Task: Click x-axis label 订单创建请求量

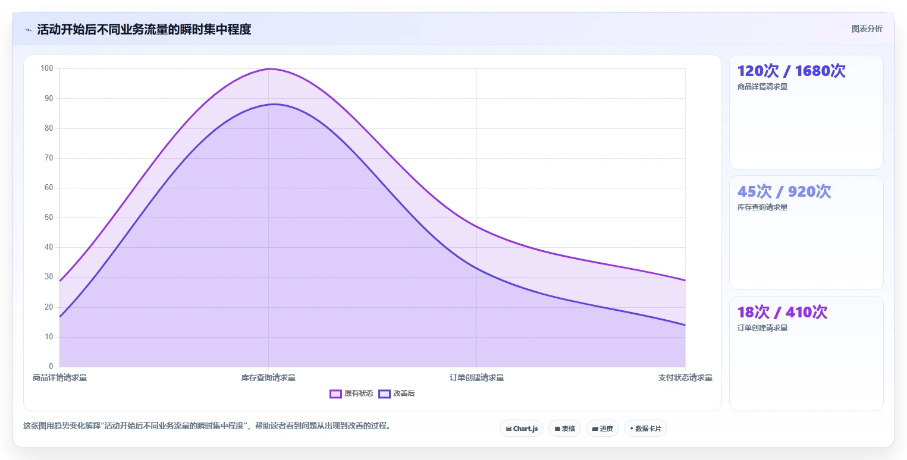Action: pos(477,377)
